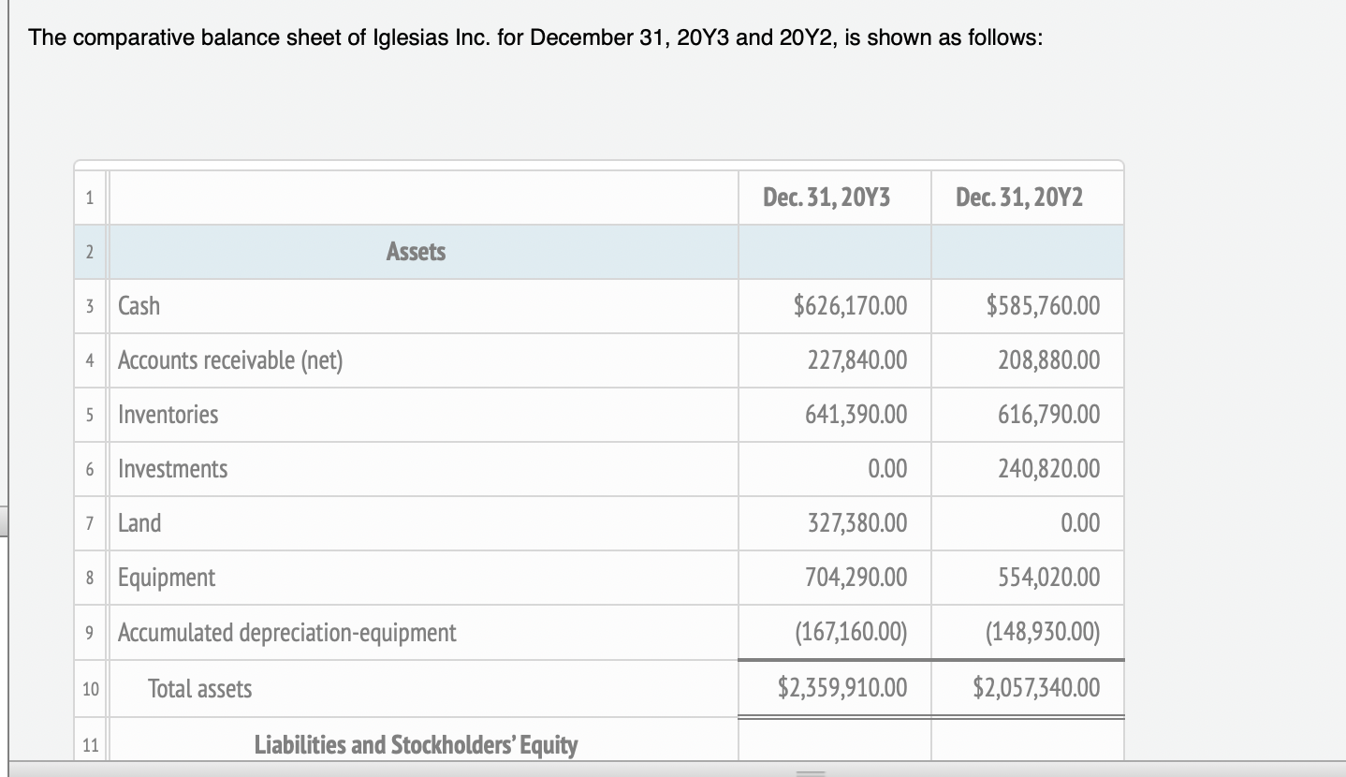Click the Equipment row label

pyautogui.click(x=166, y=577)
